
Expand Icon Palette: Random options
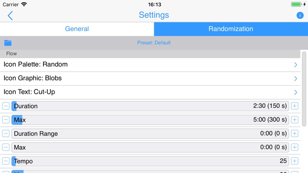click(x=150, y=64)
